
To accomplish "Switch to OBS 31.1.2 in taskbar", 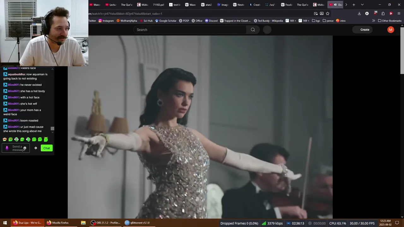I will (x=106, y=223).
